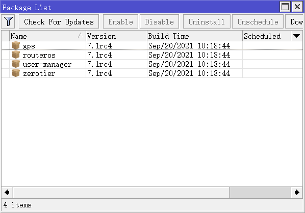Select the routeros package box icon
The image size is (305, 213).
click(16, 55)
